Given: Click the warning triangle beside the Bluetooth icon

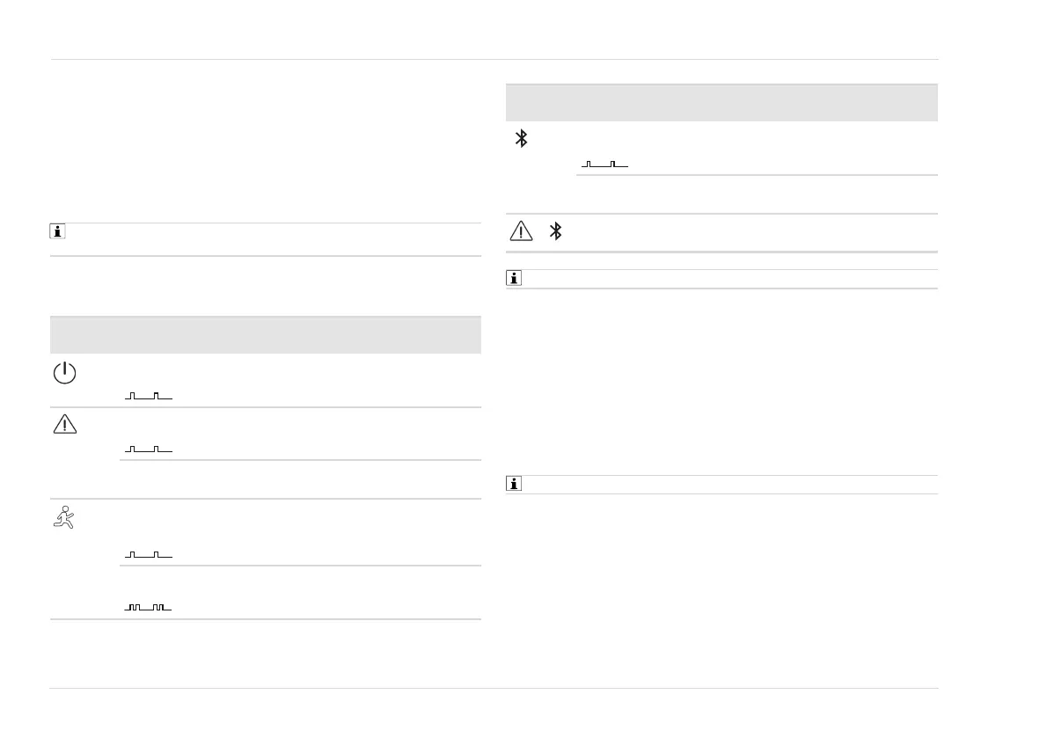Looking at the screenshot, I should (521, 232).
